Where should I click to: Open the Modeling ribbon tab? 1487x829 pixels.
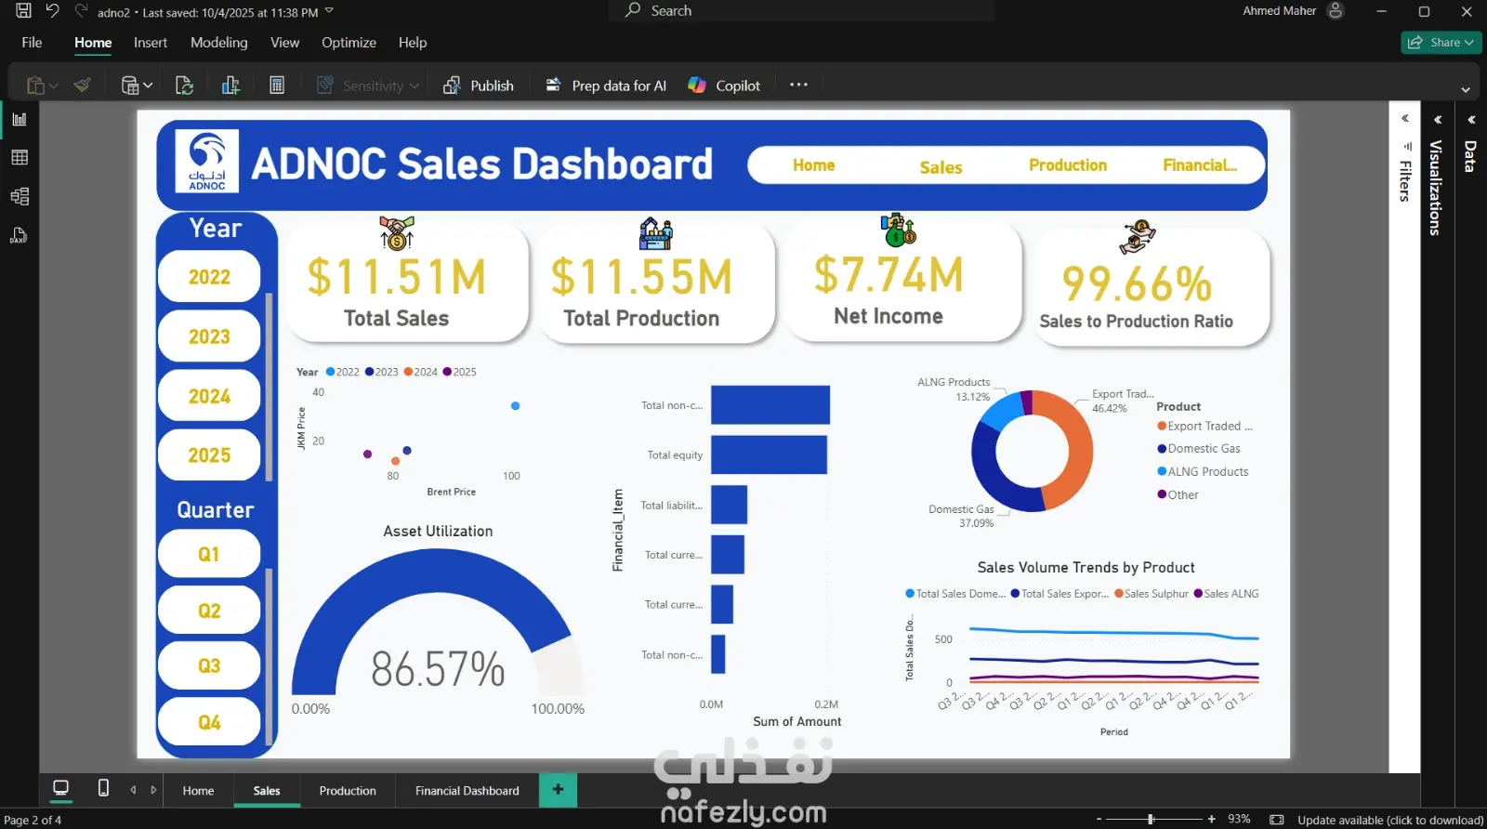pos(219,43)
